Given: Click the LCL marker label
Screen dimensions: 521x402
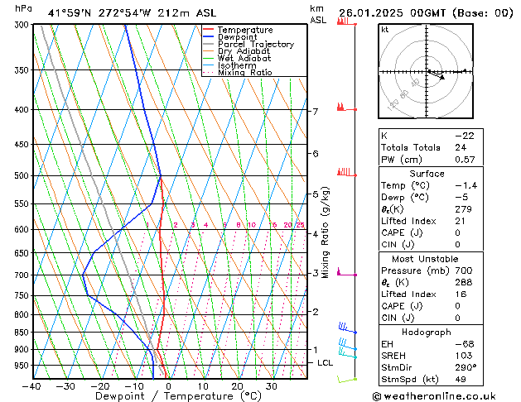Looking at the screenshot, I should tap(325, 363).
